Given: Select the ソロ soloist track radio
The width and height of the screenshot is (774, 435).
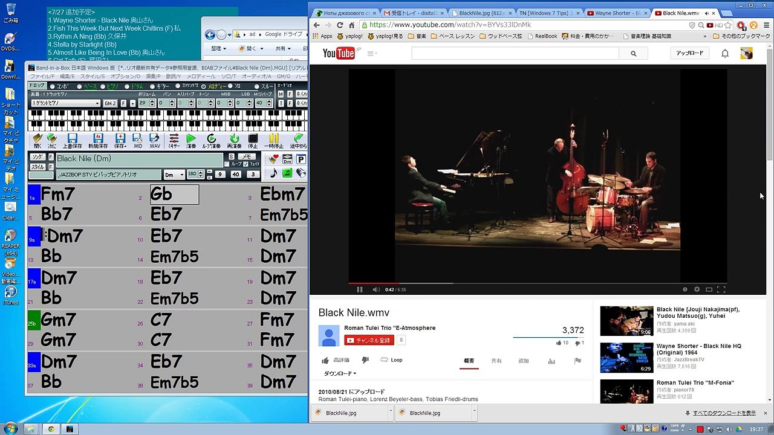Looking at the screenshot, I should (x=231, y=86).
